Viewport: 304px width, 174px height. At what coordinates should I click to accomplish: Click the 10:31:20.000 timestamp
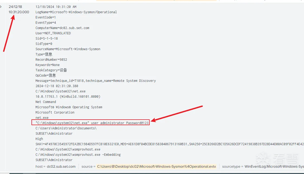[19, 12]
